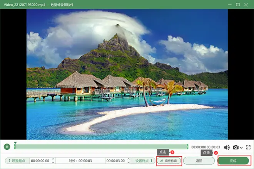
Task: Click the 时长: 00:00:03 duration text
Action: click(80, 161)
